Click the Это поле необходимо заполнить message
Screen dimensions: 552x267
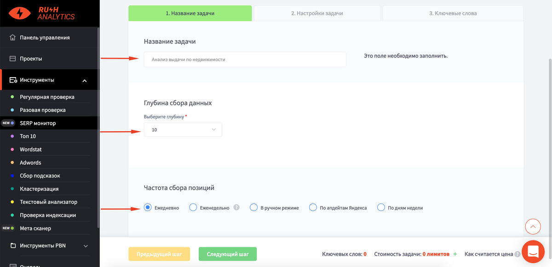[406, 56]
